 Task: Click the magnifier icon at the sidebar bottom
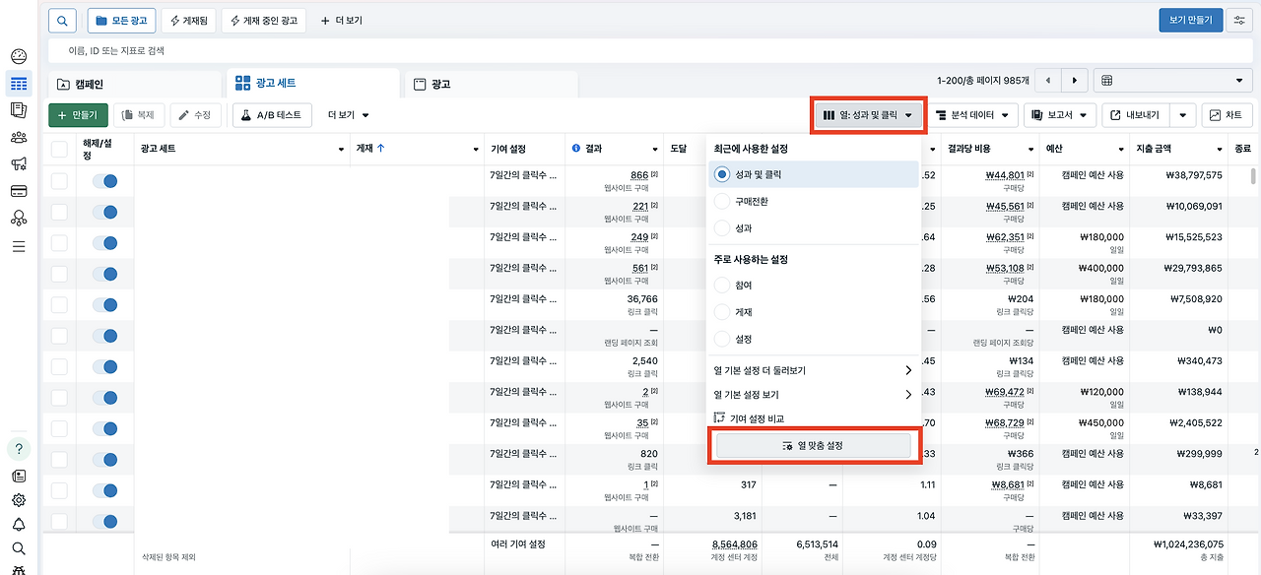19,548
